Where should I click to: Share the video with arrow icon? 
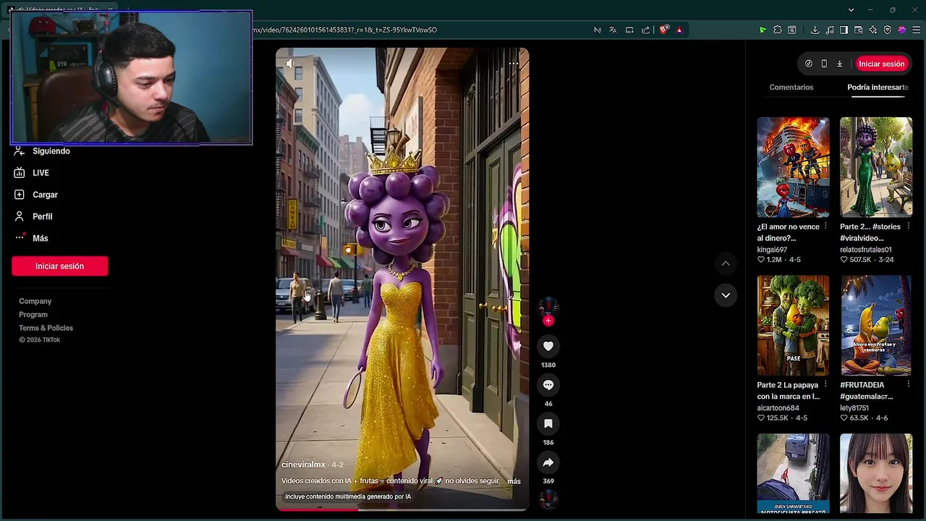pyautogui.click(x=548, y=462)
